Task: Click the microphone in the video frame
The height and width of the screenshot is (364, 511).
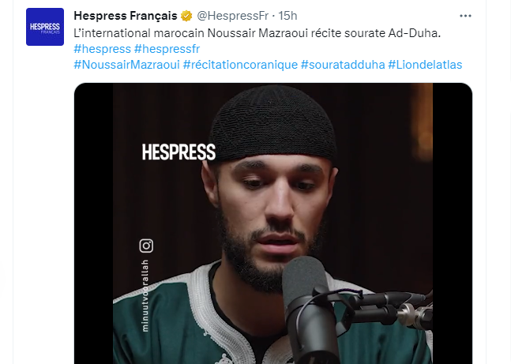Action: (310, 310)
